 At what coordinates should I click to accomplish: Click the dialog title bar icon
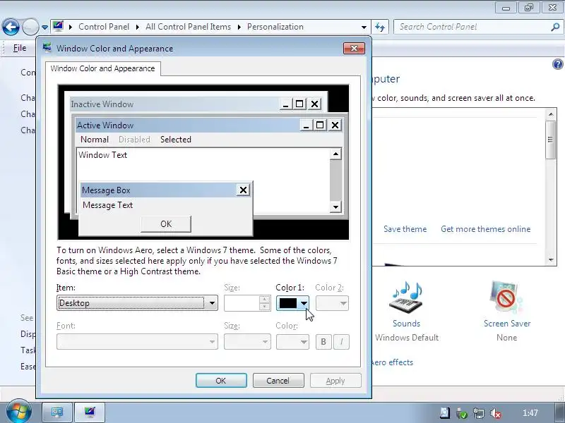tap(47, 48)
